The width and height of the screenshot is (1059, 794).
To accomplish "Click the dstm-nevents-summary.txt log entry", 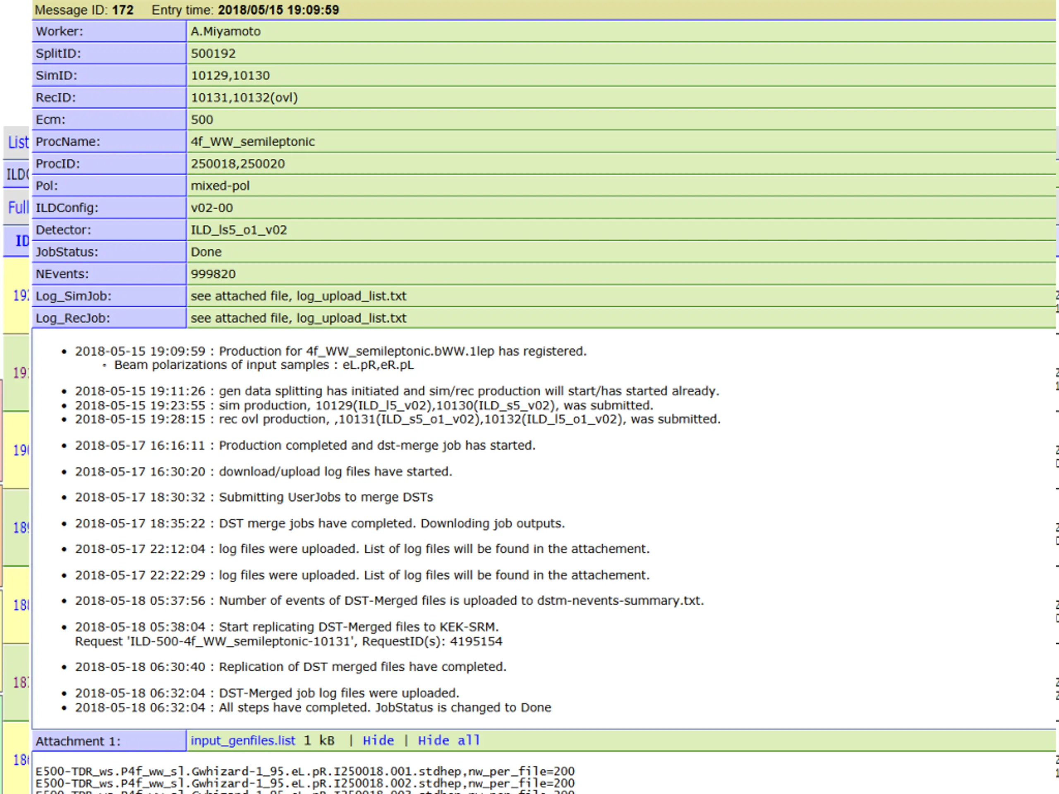I will pos(389,600).
